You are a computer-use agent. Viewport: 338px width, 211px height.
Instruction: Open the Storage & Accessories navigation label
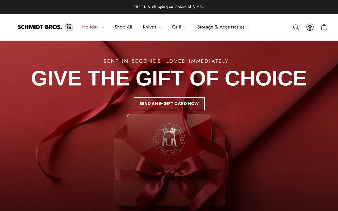(221, 27)
